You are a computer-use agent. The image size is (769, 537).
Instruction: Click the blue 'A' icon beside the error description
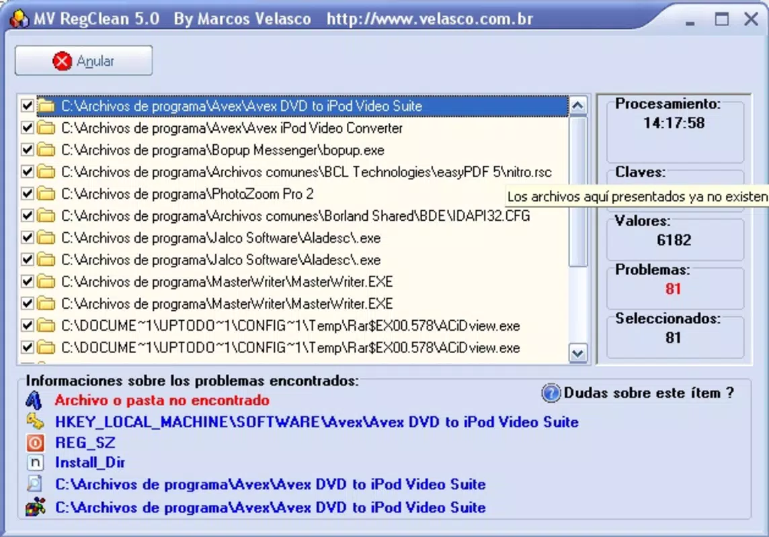coord(34,401)
